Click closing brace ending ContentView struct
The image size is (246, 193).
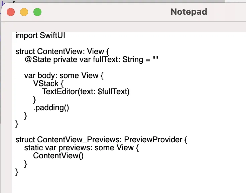tap(17, 124)
